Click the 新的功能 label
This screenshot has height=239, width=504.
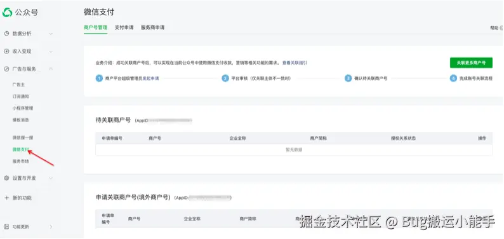pyautogui.click(x=22, y=198)
